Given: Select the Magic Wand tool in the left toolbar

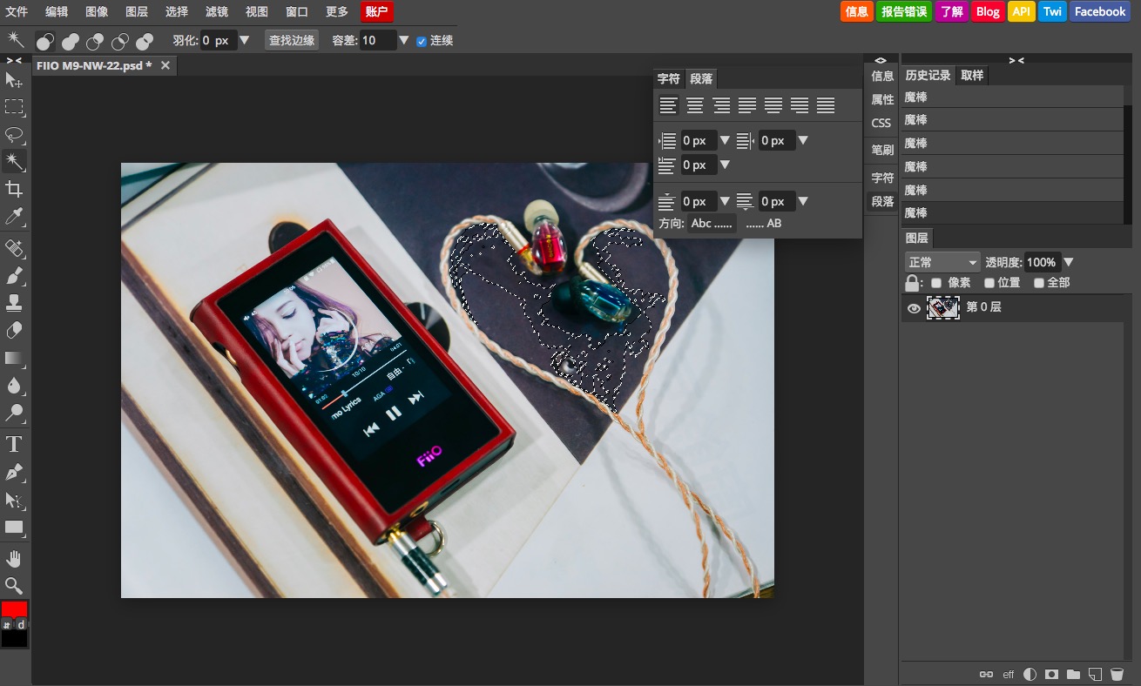Looking at the screenshot, I should [14, 161].
